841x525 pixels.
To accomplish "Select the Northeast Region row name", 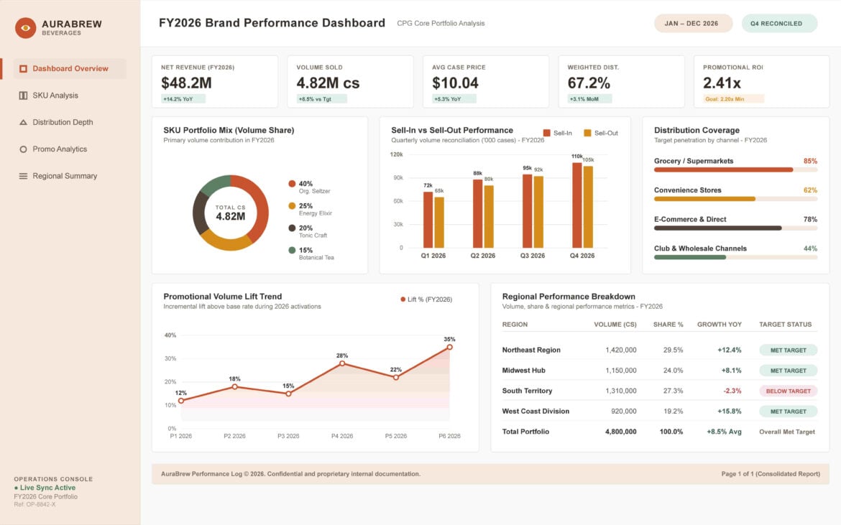I will point(531,350).
